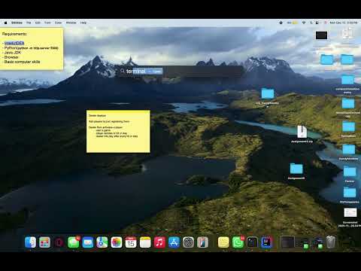361x271 pixels.
Task: Launch Music app from the Dock
Action: coord(159,242)
